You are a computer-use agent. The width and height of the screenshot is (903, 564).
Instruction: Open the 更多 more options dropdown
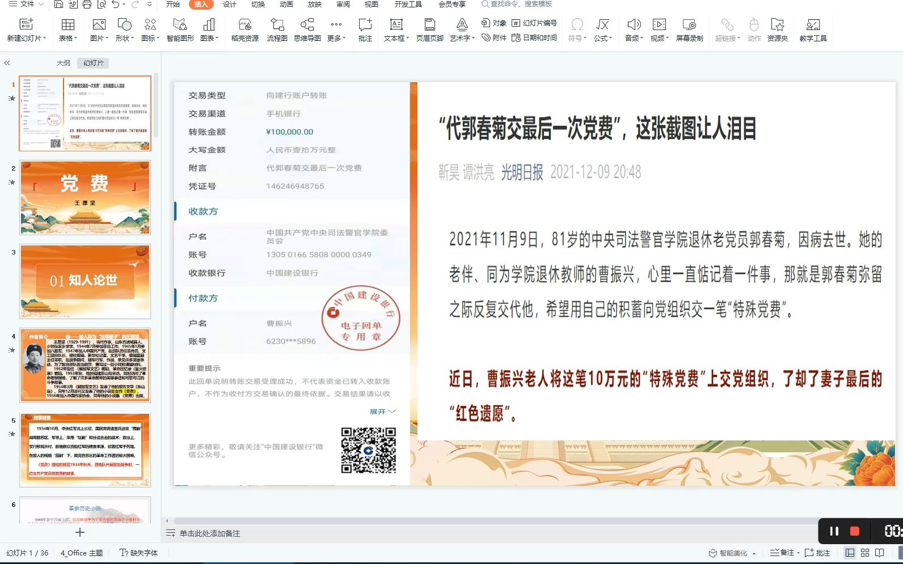(336, 30)
